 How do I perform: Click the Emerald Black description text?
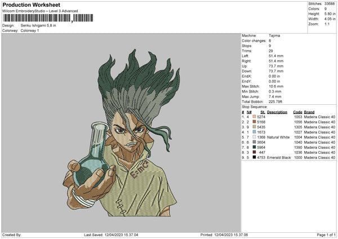pos(279,157)
